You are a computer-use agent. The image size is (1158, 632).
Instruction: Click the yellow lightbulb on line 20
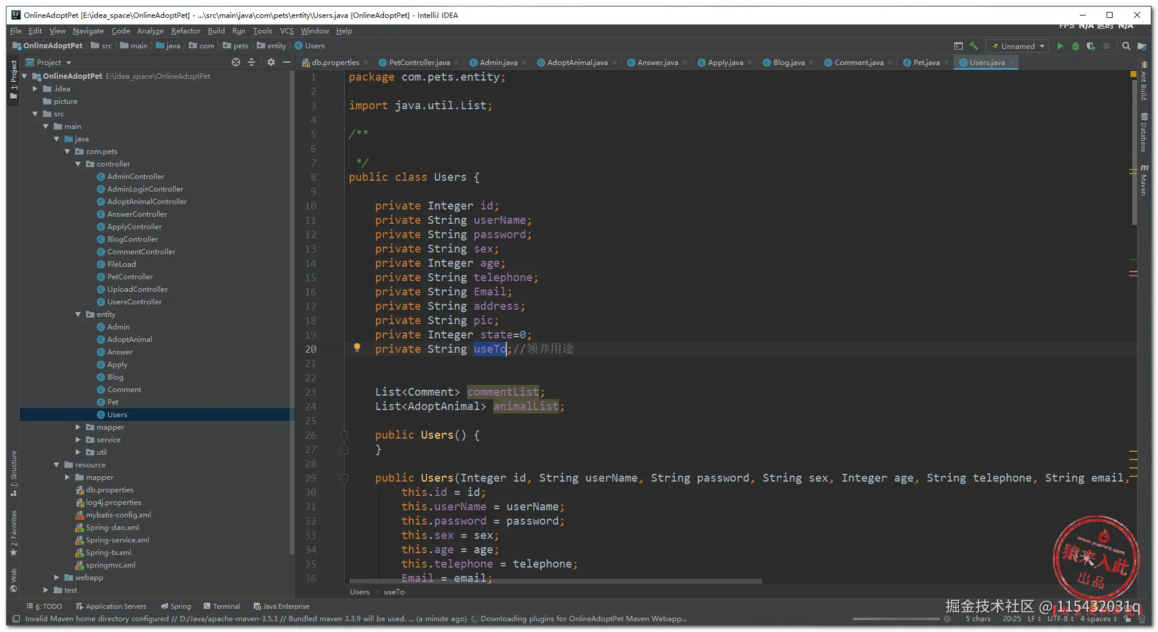pos(357,348)
